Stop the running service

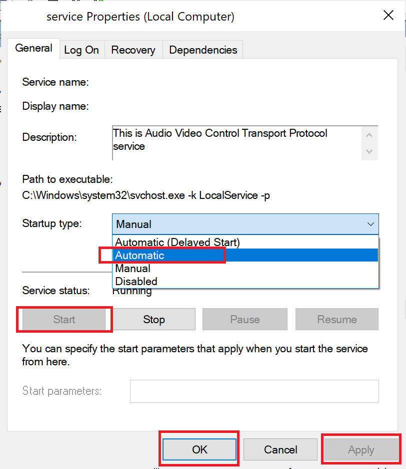click(x=154, y=320)
